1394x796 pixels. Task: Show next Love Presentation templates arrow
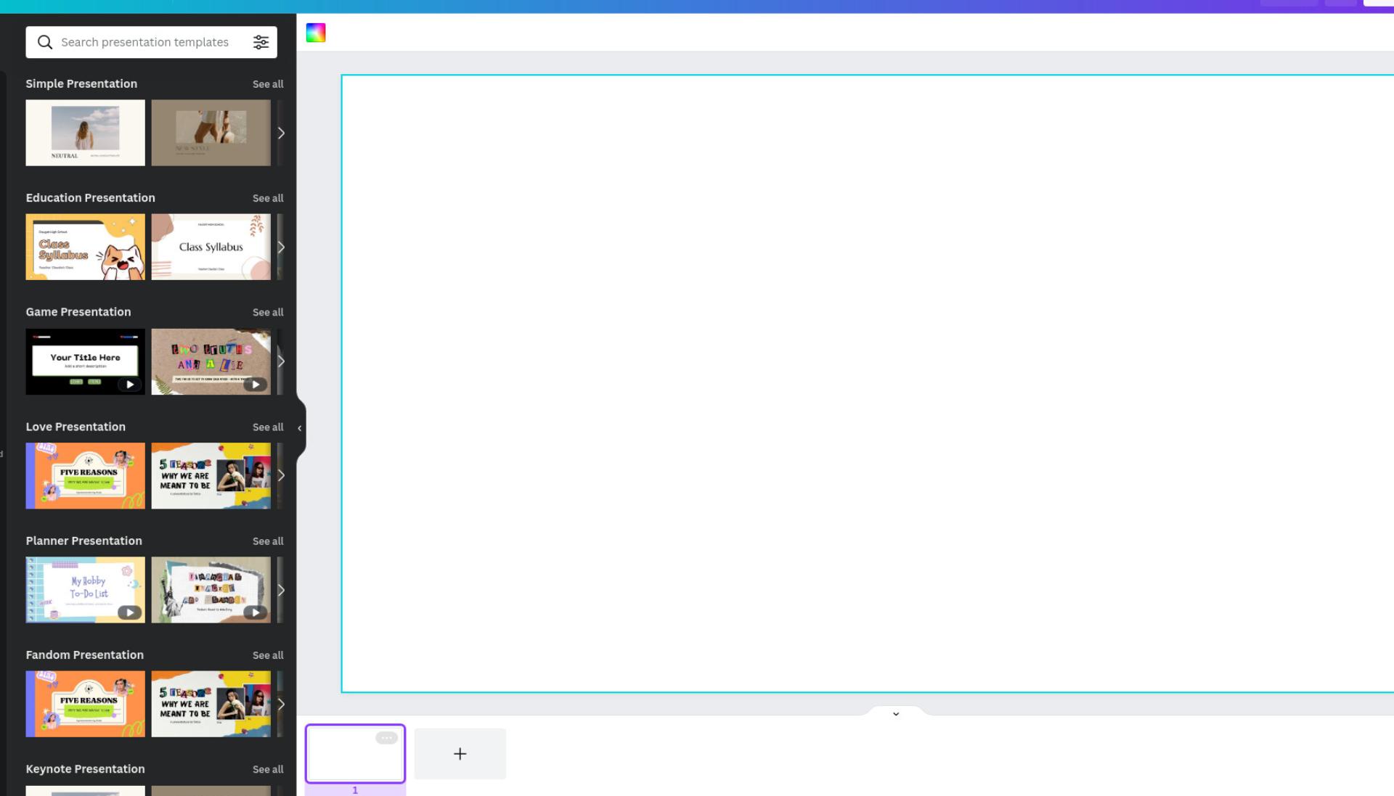click(x=281, y=475)
